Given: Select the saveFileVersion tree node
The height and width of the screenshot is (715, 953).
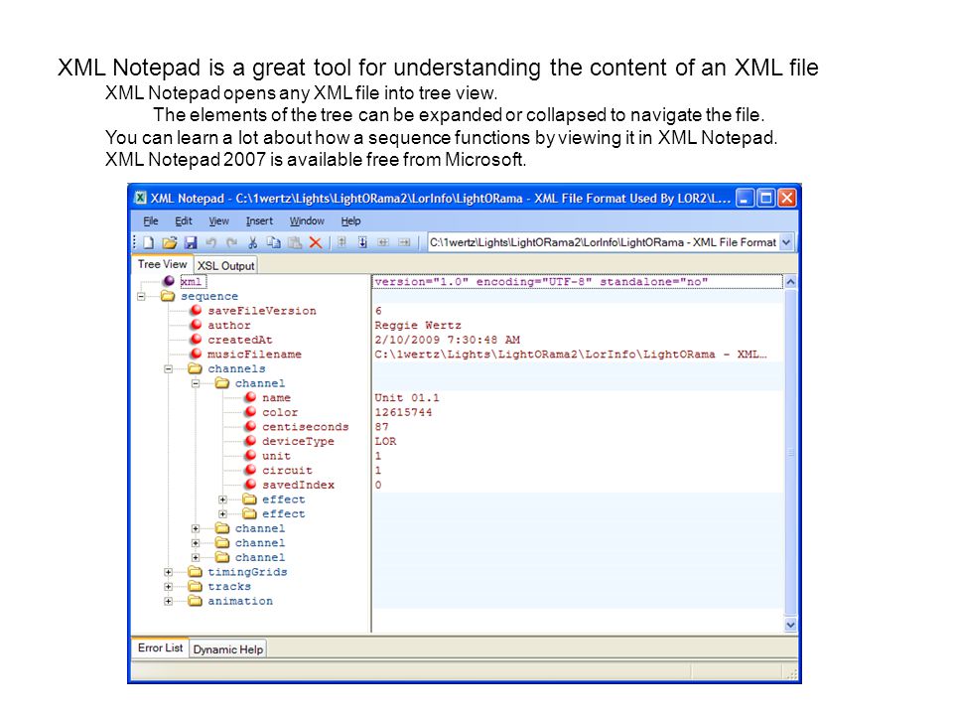Looking at the screenshot, I should 262,311.
